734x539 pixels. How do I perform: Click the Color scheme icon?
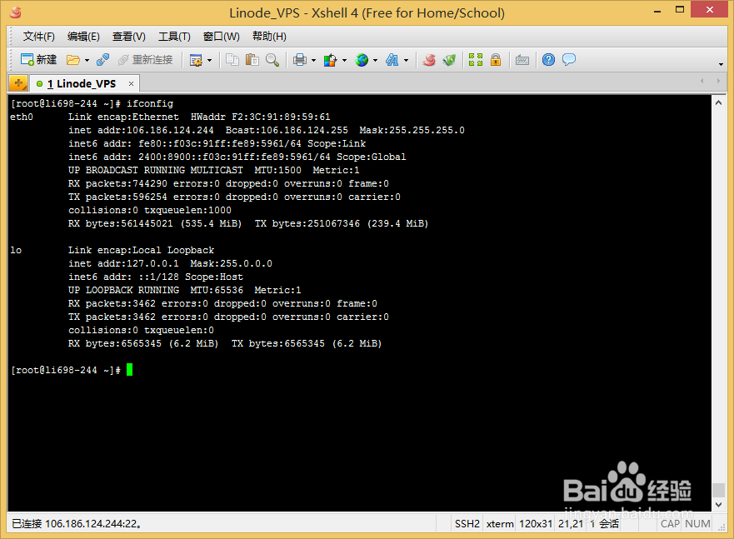(x=331, y=60)
